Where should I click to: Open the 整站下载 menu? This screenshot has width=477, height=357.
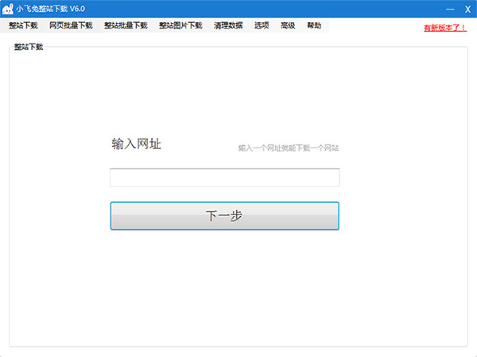23,25
